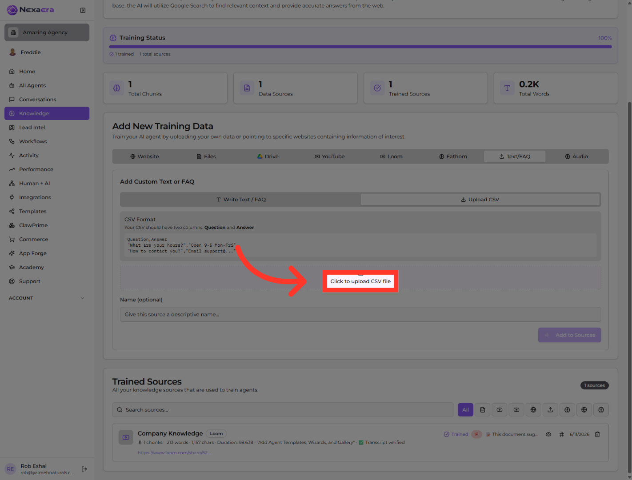Screen dimensions: 632x480
Task: Click the hash chunk icon on Company Knowledge
Action: click(x=561, y=434)
